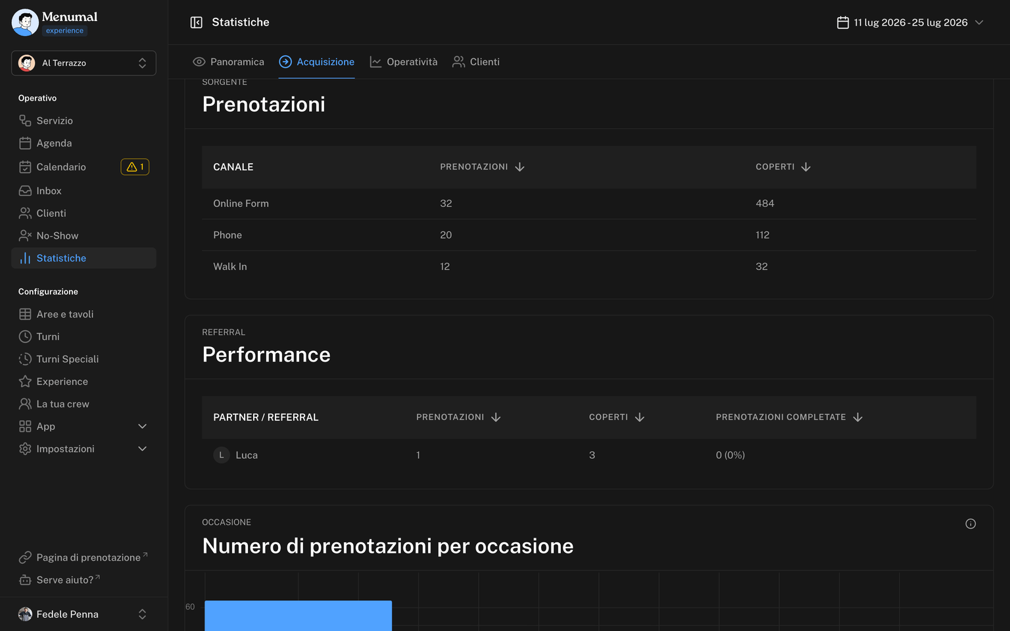Open Turni Speciali icon

[25, 359]
